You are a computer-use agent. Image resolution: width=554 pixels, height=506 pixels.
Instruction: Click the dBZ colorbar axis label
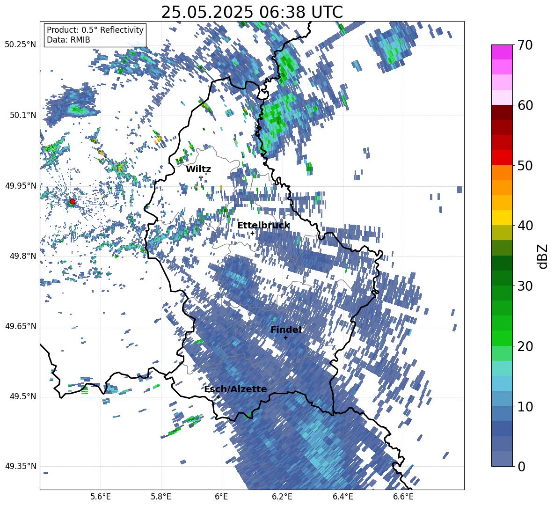tap(543, 256)
